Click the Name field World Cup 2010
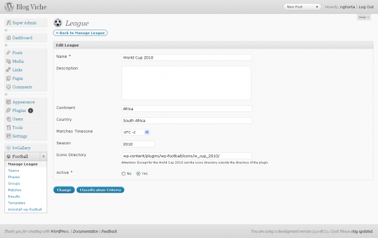The width and height of the screenshot is (378, 238). coord(187,57)
